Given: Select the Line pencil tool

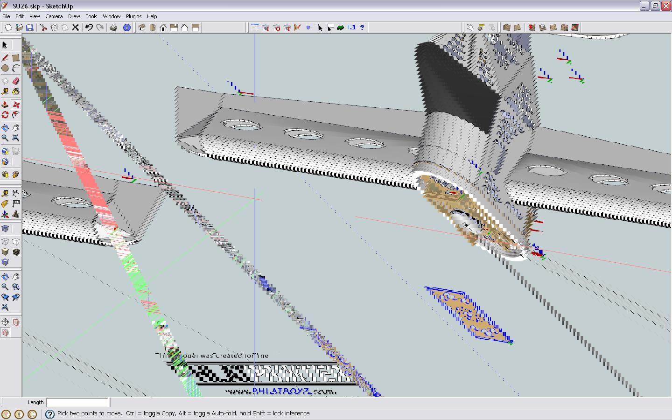Looking at the screenshot, I should pos(5,58).
